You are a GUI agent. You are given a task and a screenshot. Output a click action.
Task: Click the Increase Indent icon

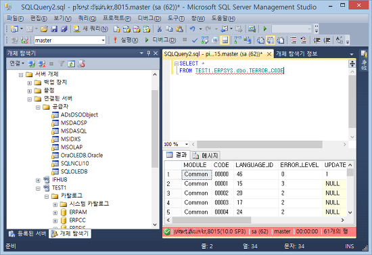pyautogui.click(x=327, y=41)
